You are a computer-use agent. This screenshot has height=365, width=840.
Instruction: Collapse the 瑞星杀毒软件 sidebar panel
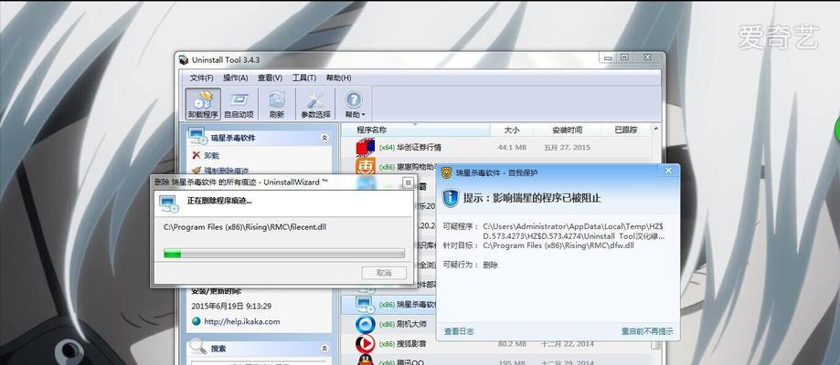click(x=324, y=138)
